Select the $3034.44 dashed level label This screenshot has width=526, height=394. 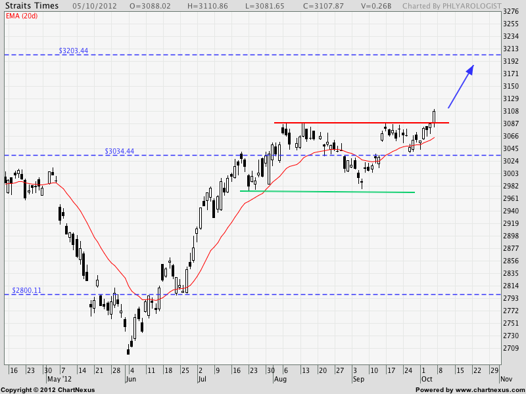coord(119,151)
